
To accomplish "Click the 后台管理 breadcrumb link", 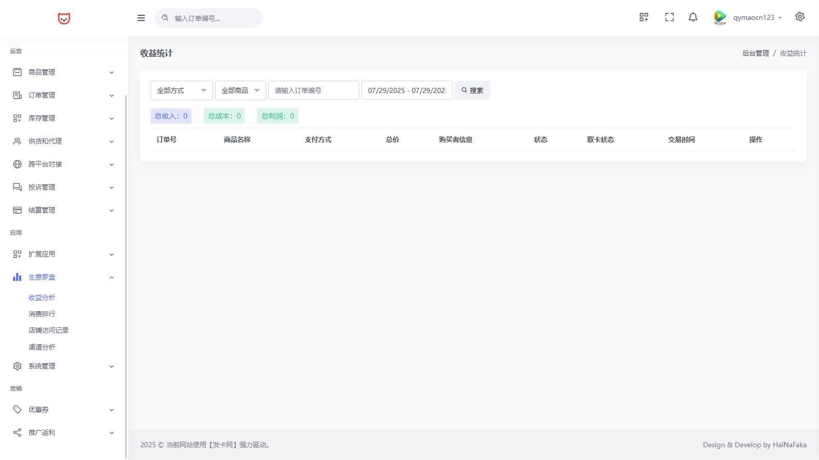I will pos(756,53).
